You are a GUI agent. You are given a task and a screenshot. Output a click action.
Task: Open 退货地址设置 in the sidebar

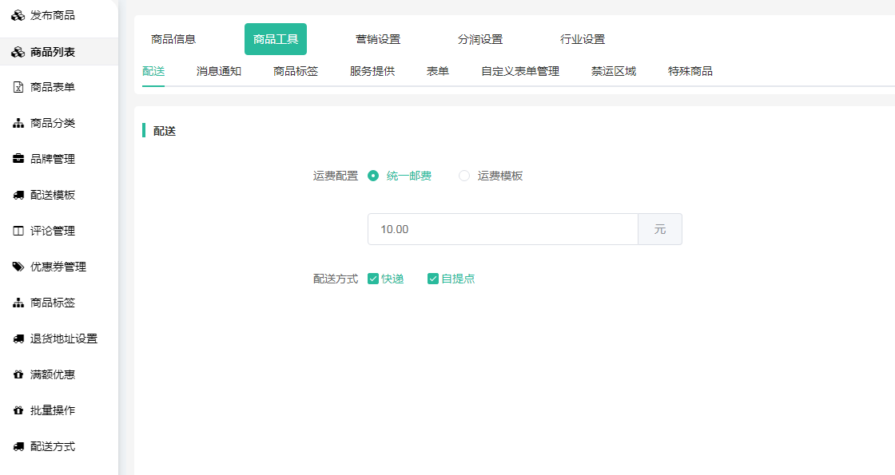coord(64,338)
